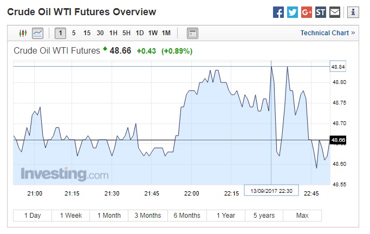Viewport: 370px width, 234px height.
Task: Click the Max range button
Action: [x=302, y=216]
